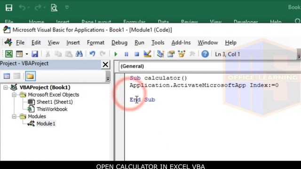Redo edit in VBA toolbar

[x=103, y=54]
